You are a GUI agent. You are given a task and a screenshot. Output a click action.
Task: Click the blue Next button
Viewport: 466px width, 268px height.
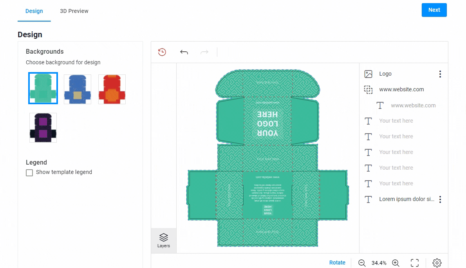pos(434,10)
